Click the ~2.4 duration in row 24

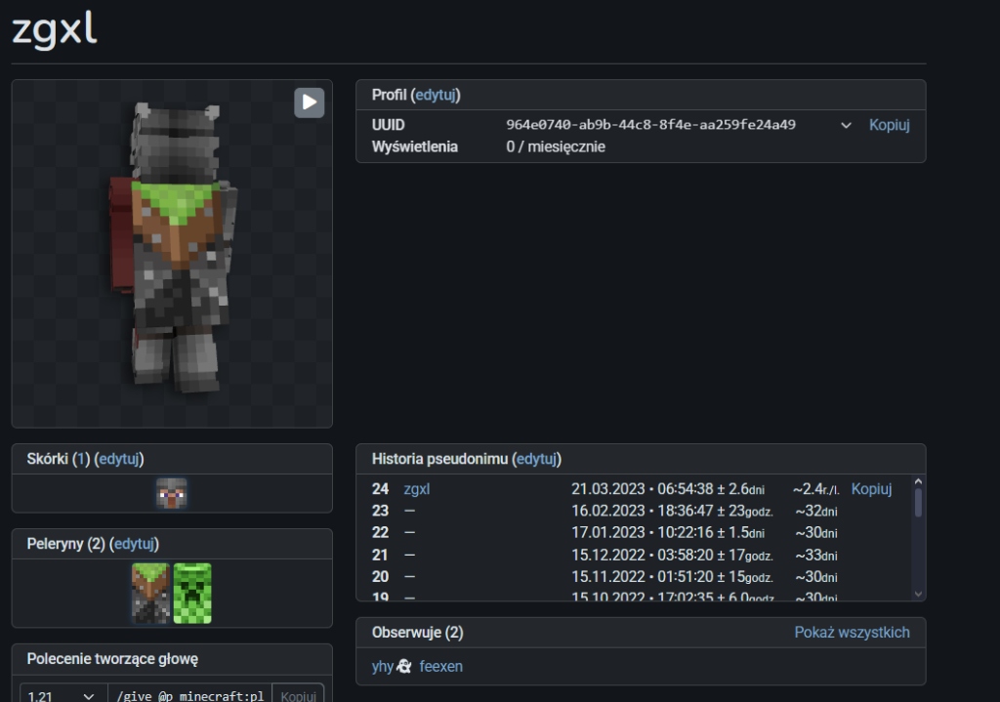point(815,489)
